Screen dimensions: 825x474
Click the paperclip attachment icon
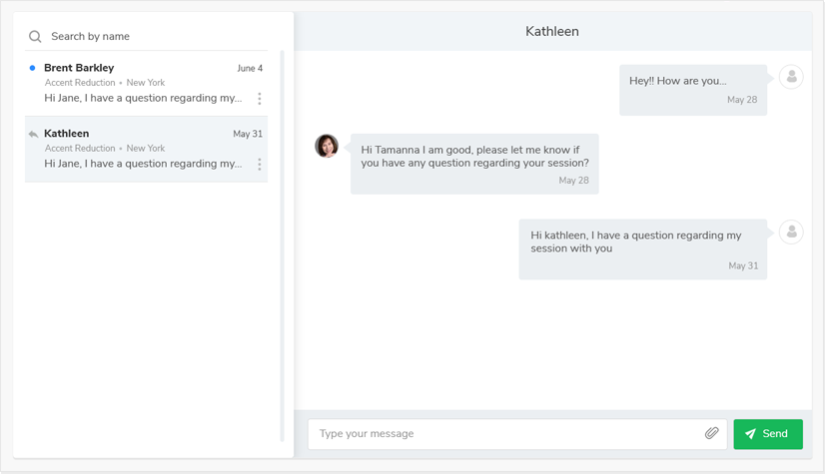[711, 433]
